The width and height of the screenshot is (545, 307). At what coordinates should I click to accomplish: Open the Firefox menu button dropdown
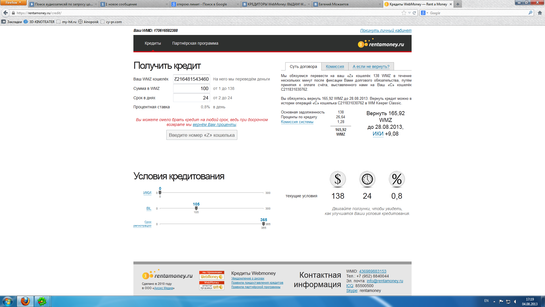pyautogui.click(x=13, y=3)
